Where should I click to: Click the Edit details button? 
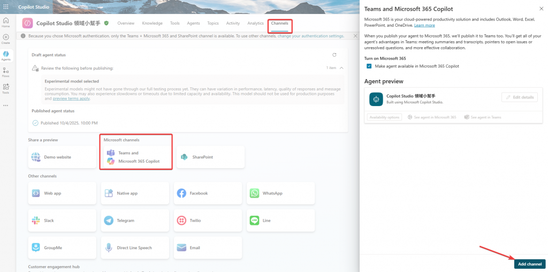(520, 97)
